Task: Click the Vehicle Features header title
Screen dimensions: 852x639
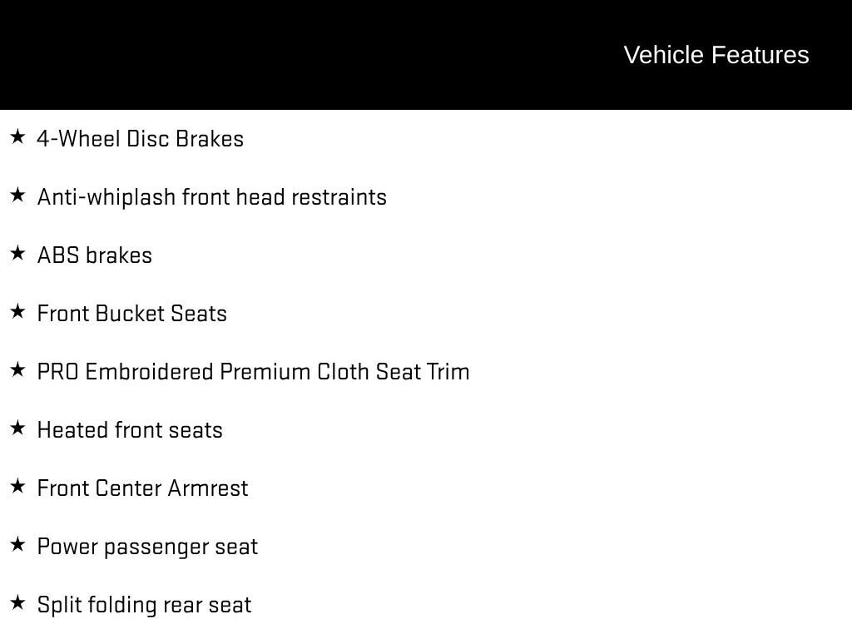Action: coord(716,55)
